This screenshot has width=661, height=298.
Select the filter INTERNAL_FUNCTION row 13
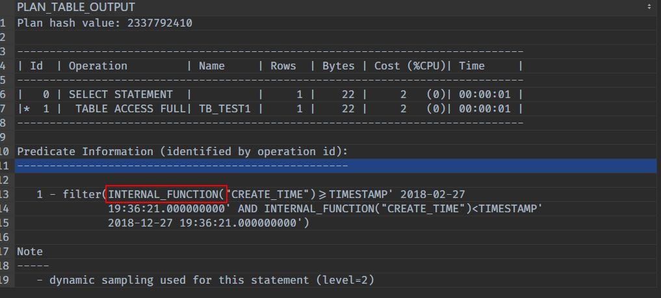(335, 195)
